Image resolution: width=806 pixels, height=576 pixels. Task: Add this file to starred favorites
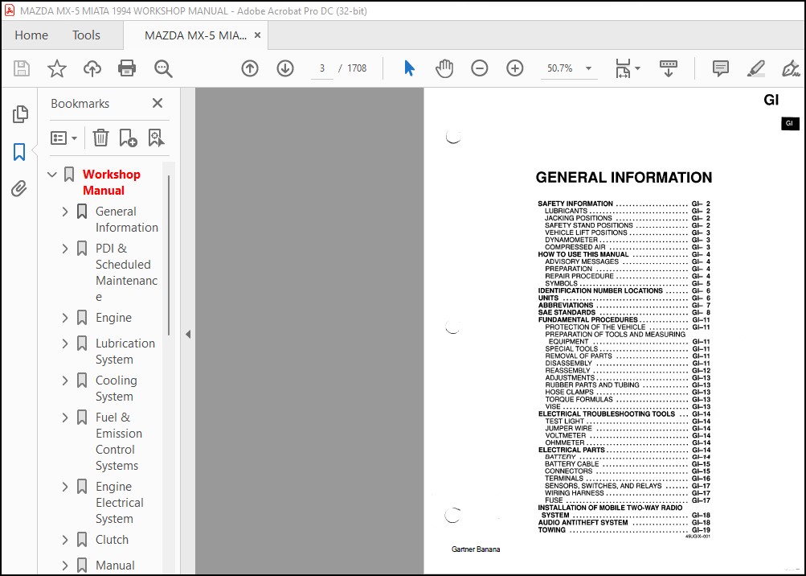(x=56, y=68)
